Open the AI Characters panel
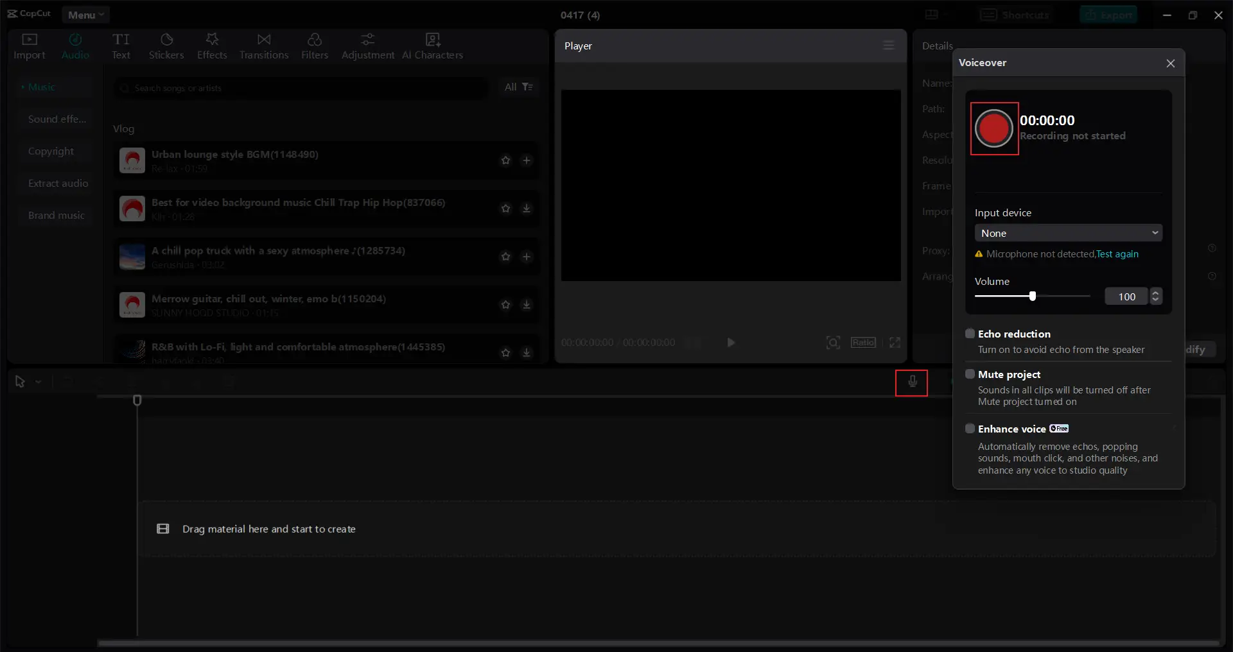Viewport: 1233px width, 652px height. 433,45
